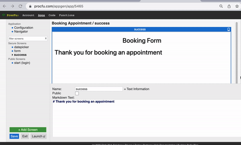Click the ProcFu logo
The width and height of the screenshot is (241, 145).
(10, 15)
